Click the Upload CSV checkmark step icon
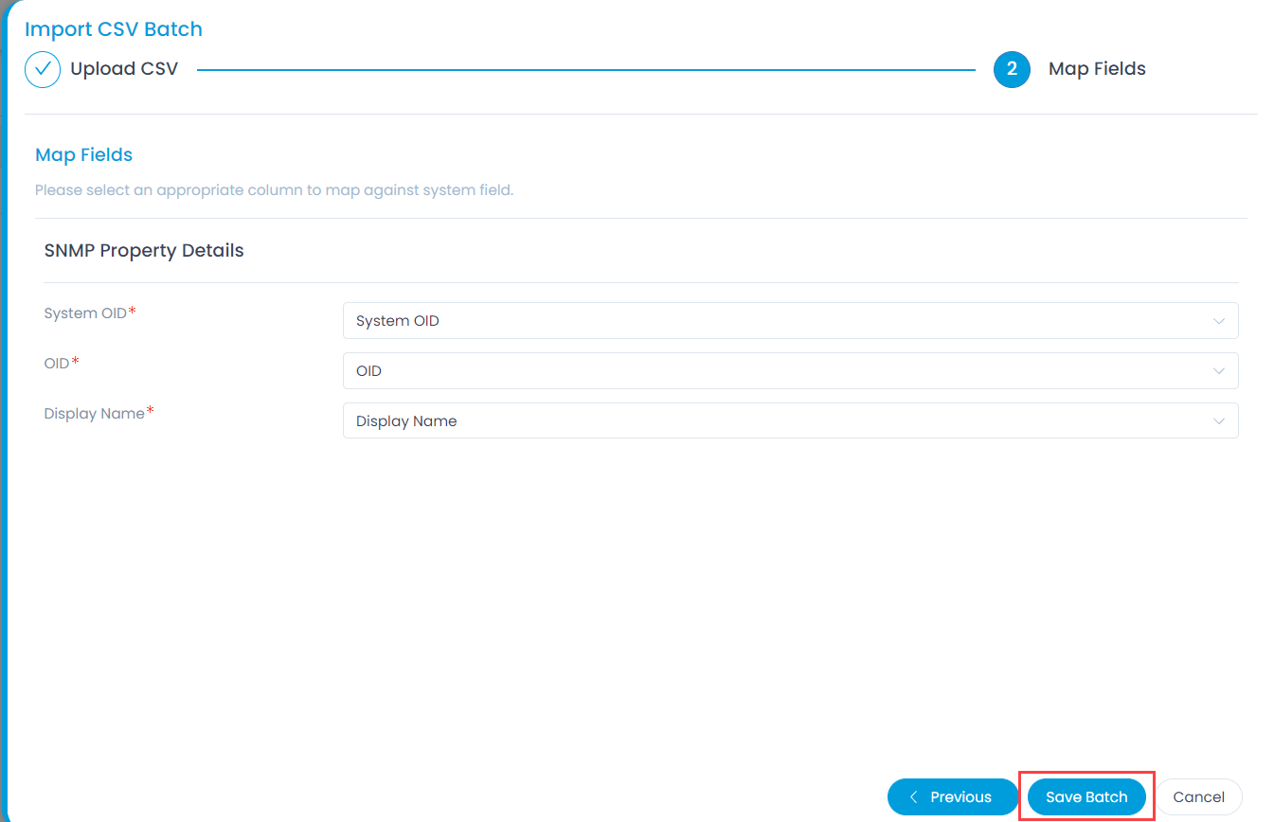This screenshot has width=1274, height=822. pos(43,69)
